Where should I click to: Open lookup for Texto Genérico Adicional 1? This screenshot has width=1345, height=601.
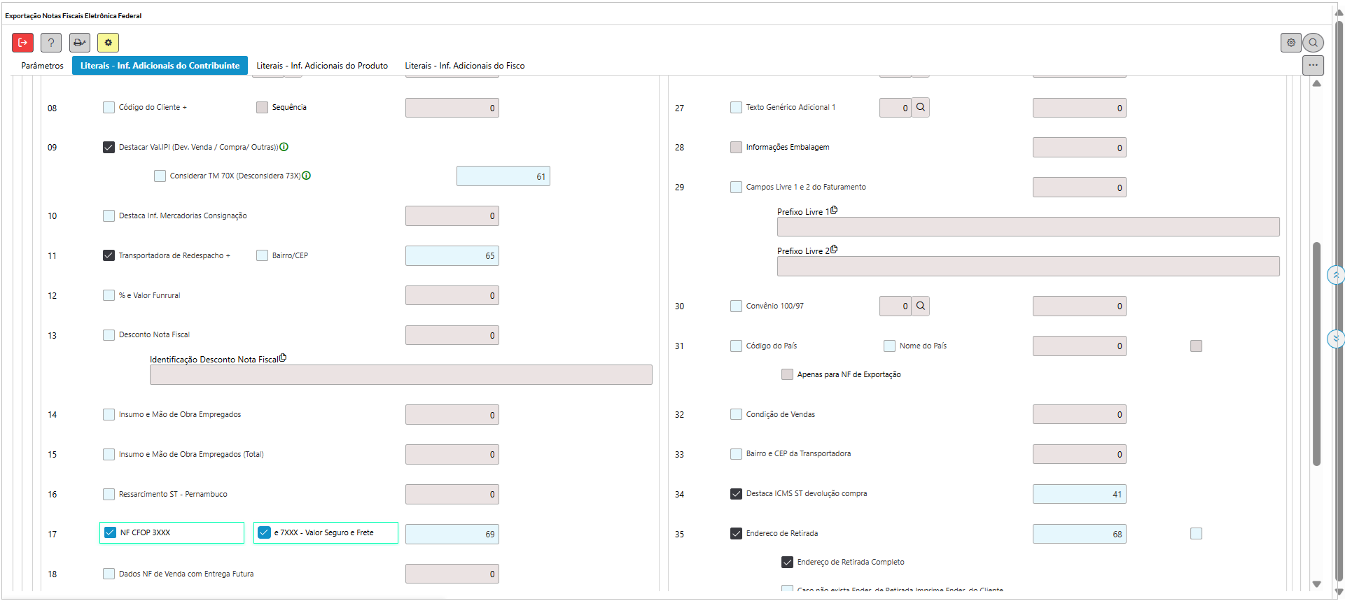click(x=921, y=108)
